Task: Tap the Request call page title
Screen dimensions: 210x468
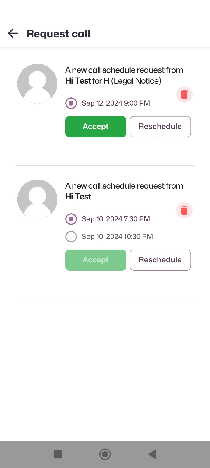Action: pyautogui.click(x=58, y=34)
